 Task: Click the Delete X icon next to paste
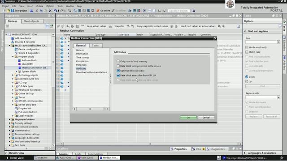pos(50,11)
